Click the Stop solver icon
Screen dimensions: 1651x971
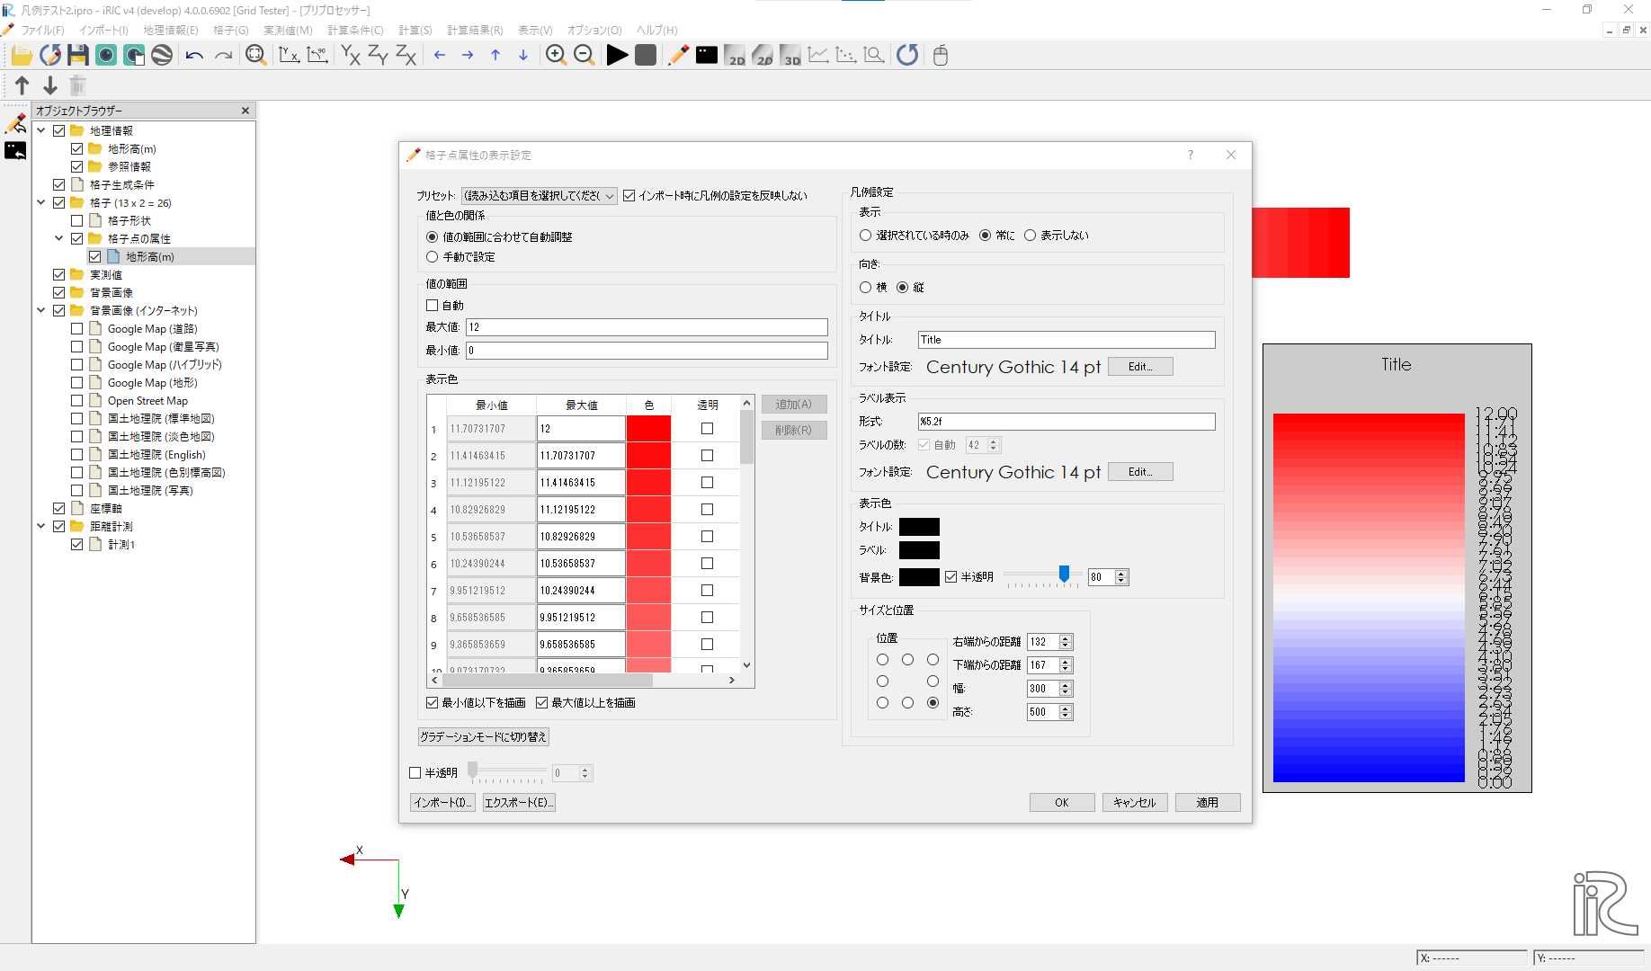click(x=645, y=55)
